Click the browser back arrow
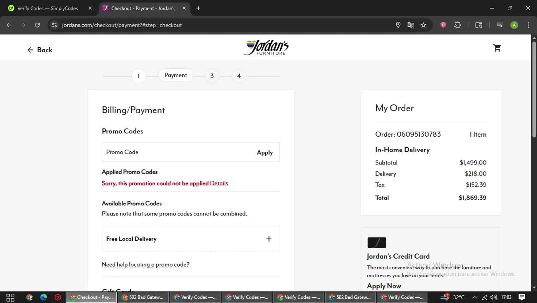 coord(9,25)
